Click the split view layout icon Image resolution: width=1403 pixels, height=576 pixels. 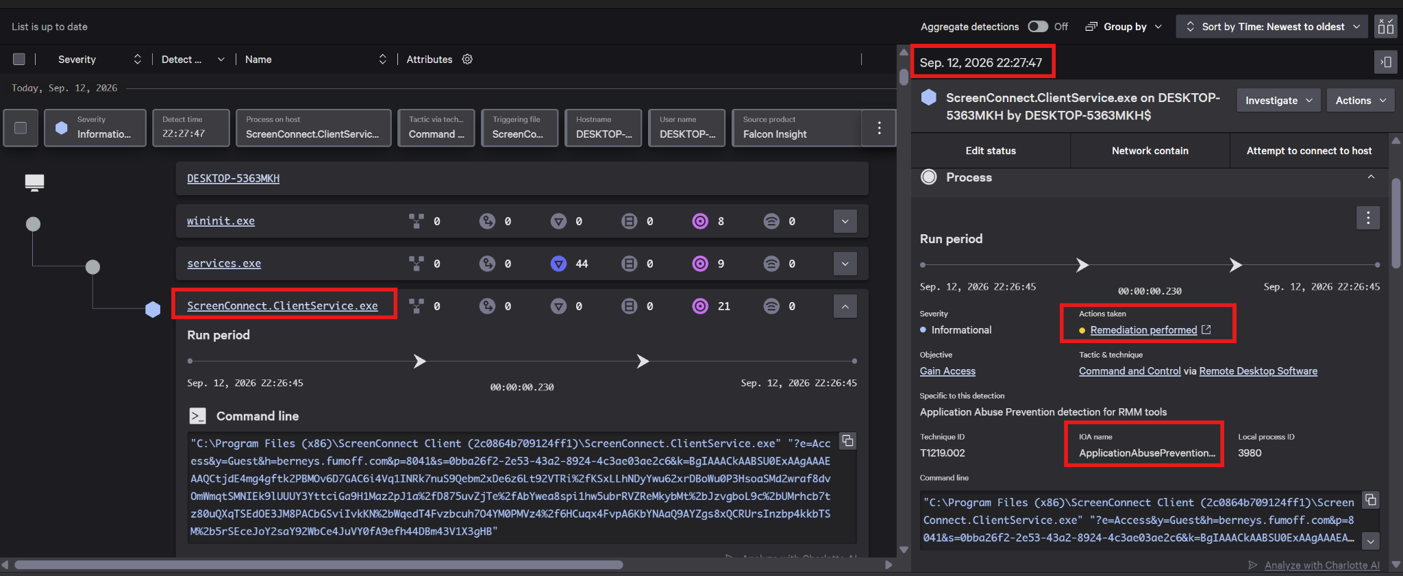[1386, 27]
